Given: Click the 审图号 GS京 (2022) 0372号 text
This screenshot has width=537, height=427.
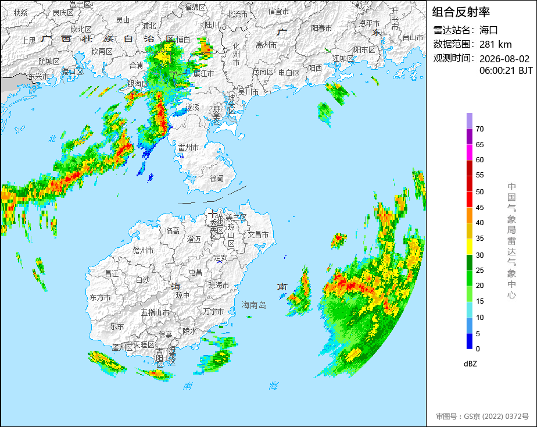Looking at the screenshot, I should click(x=482, y=417).
